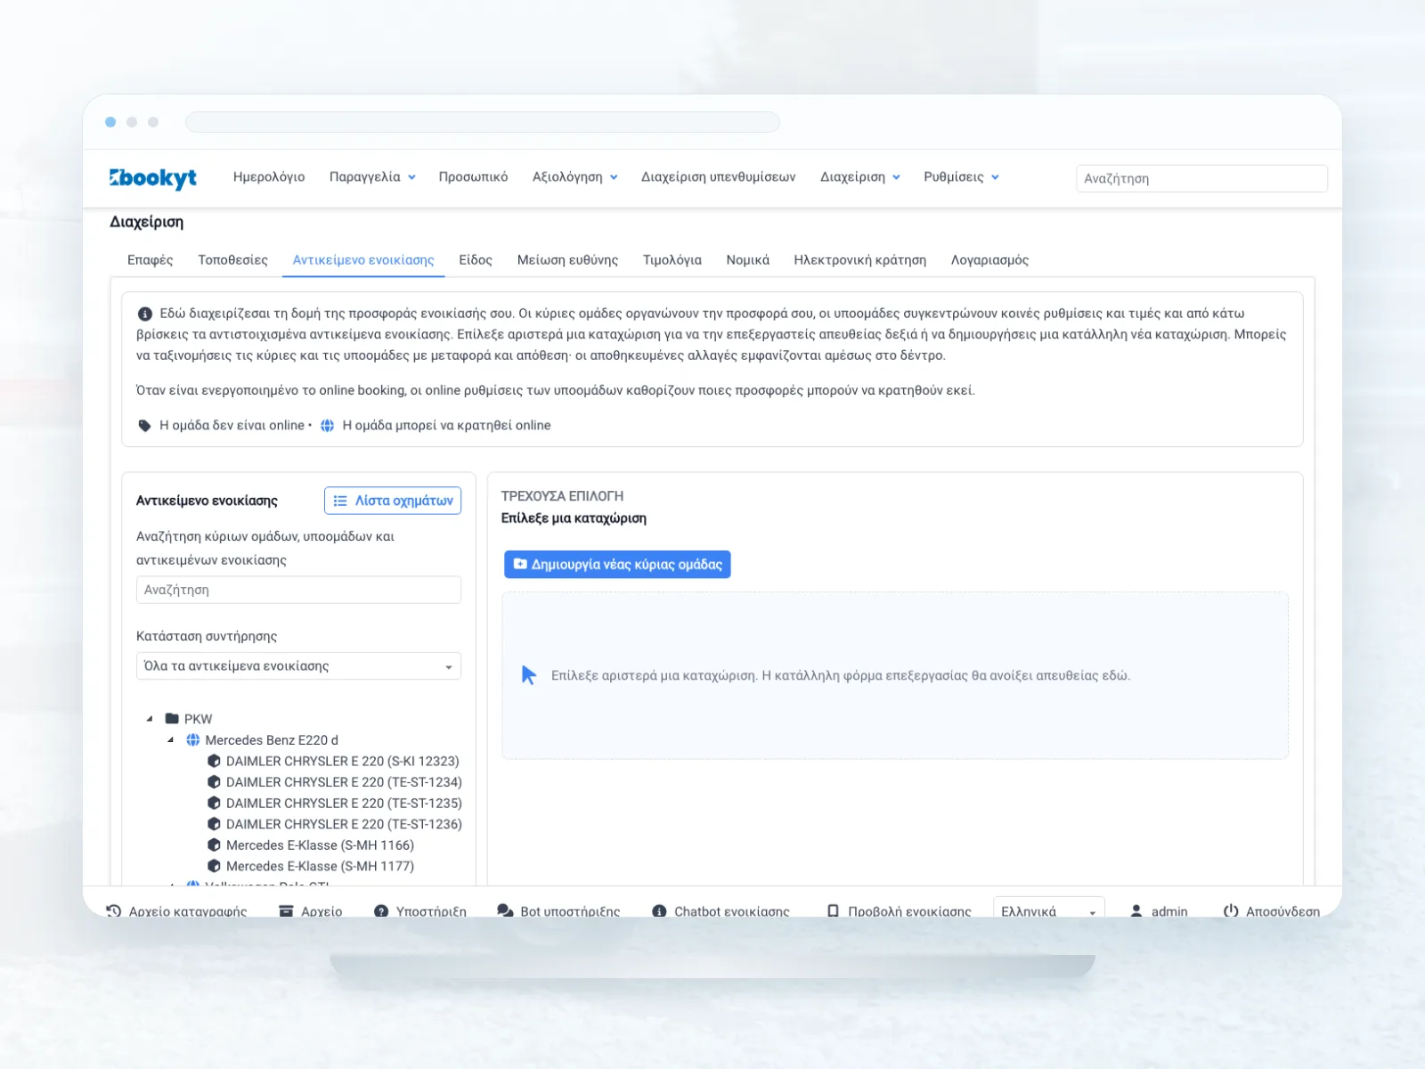1425x1069 pixels.
Task: Switch to the Επαφές tab
Action: [150, 260]
